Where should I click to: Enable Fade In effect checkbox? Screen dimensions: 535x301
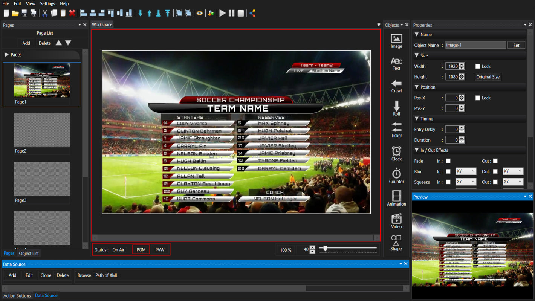tap(448, 161)
